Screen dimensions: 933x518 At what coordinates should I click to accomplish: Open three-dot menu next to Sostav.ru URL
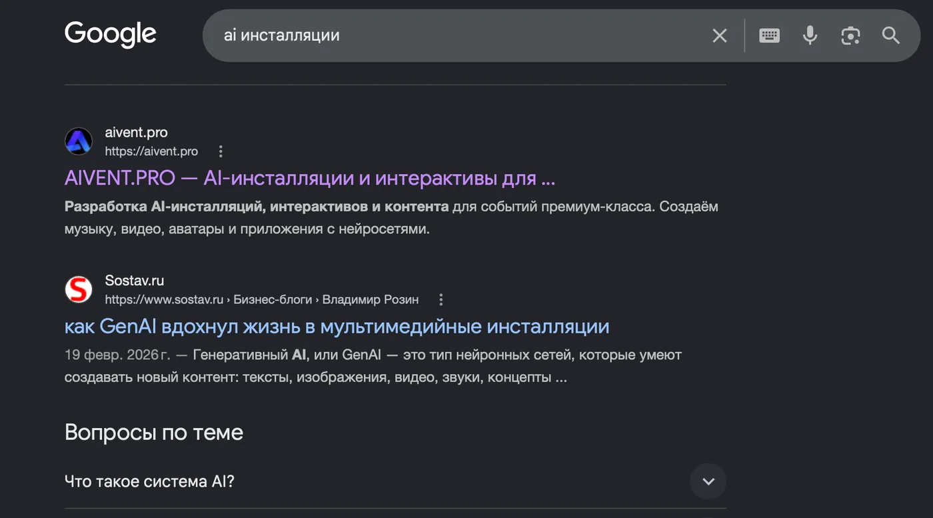[441, 299]
